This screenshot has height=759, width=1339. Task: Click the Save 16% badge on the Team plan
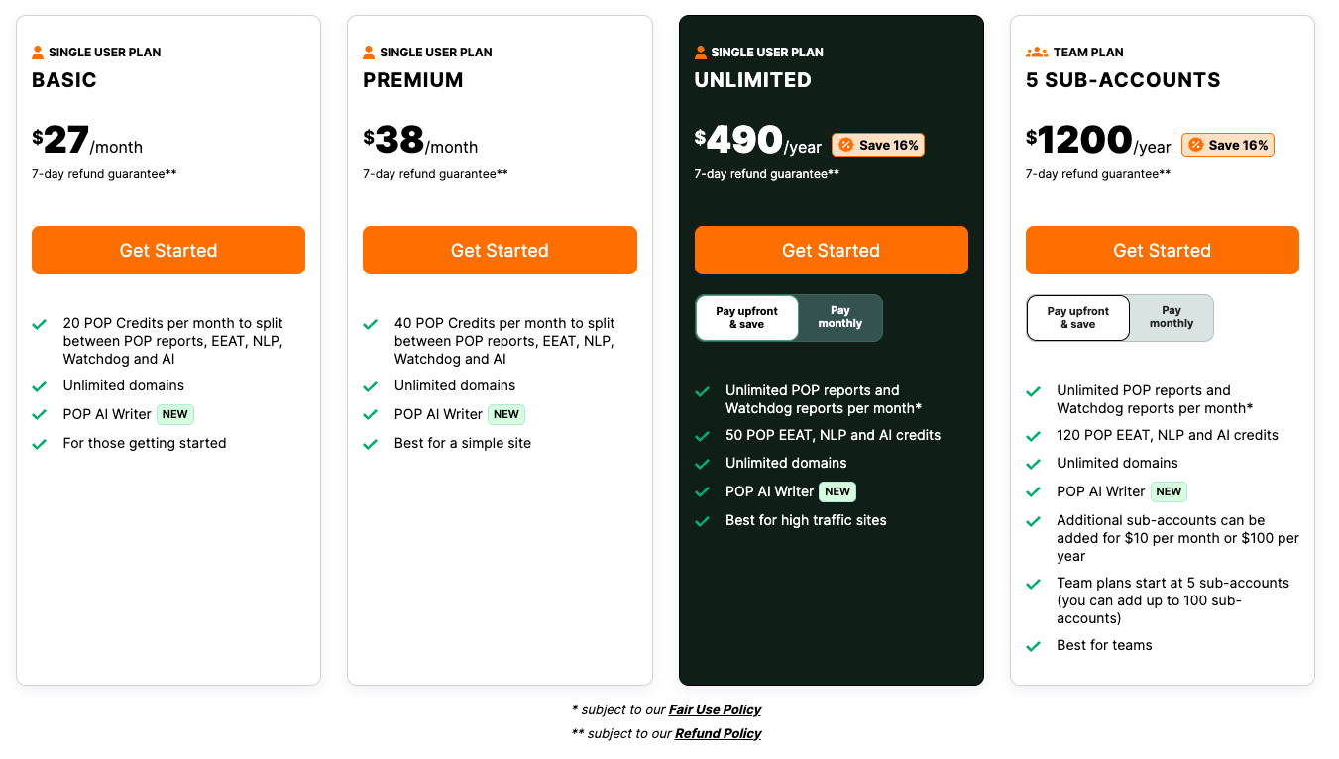click(x=1228, y=144)
